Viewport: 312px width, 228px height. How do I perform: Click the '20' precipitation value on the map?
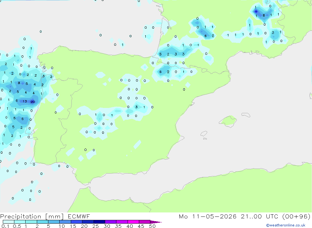click(32, 102)
